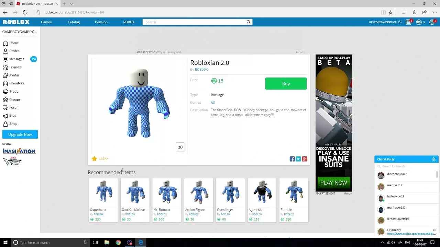Click 'Why am I seeing ads?' link
The height and width of the screenshot is (247, 440).
tap(169, 52)
